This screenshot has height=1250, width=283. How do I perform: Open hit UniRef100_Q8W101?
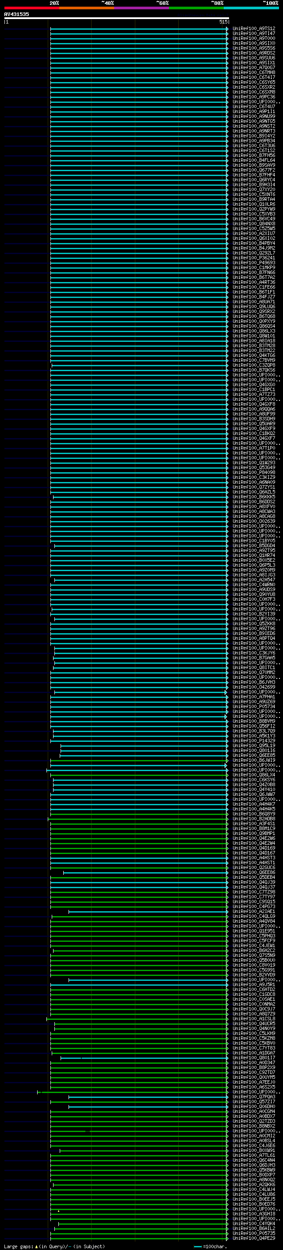[x=253, y=336]
